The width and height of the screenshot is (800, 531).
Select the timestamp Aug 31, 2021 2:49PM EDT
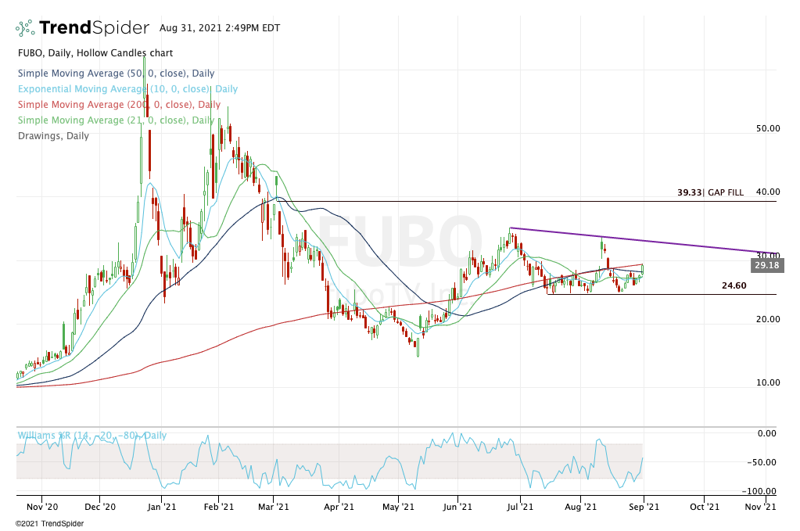click(x=220, y=28)
